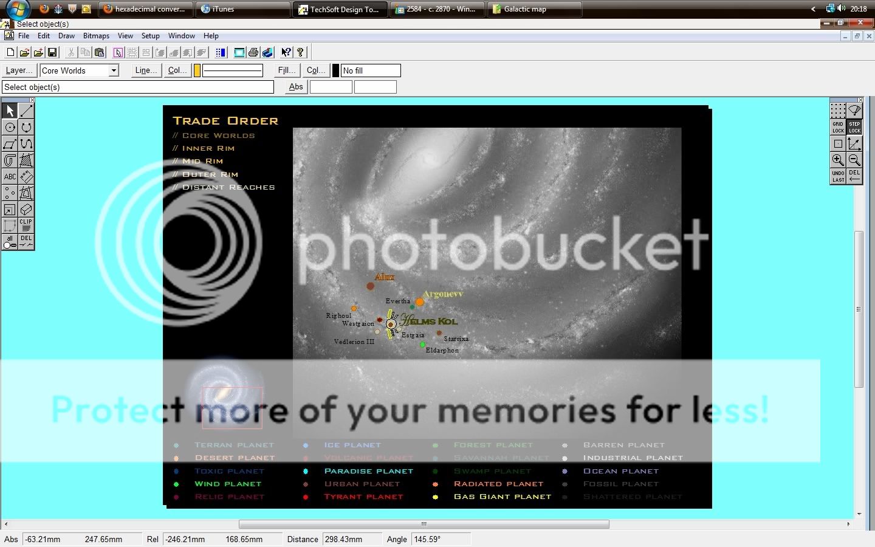Open context help arrow-question icon
The height and width of the screenshot is (547, 875).
click(x=286, y=52)
